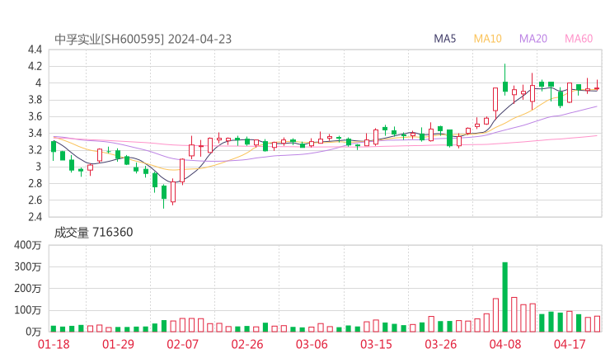Screen dimensions: 610x363
Task: Click the 3.4 price axis label
Action: [x=35, y=133]
